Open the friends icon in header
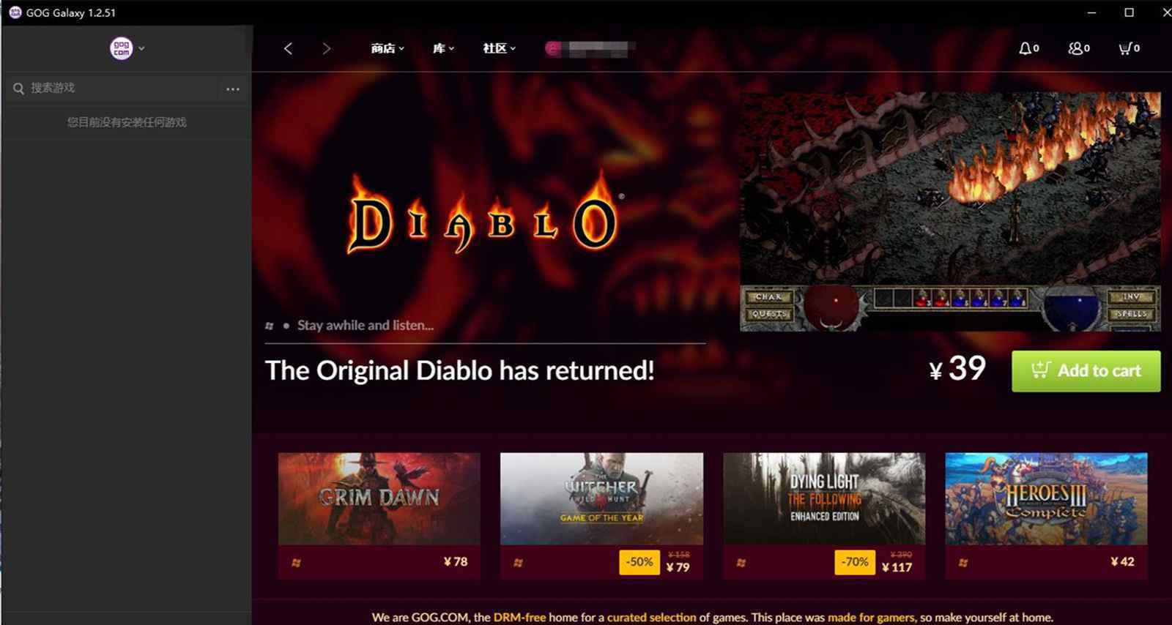The image size is (1172, 625). click(x=1079, y=48)
